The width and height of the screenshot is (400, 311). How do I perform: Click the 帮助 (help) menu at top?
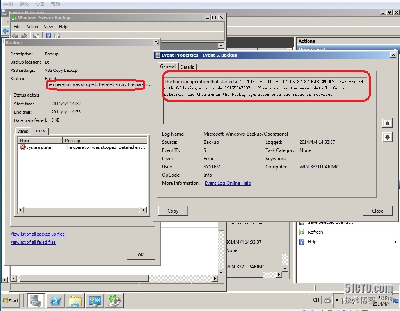point(55,4)
